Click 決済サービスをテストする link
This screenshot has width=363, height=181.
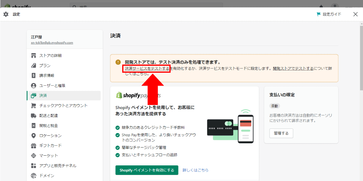coord(147,68)
